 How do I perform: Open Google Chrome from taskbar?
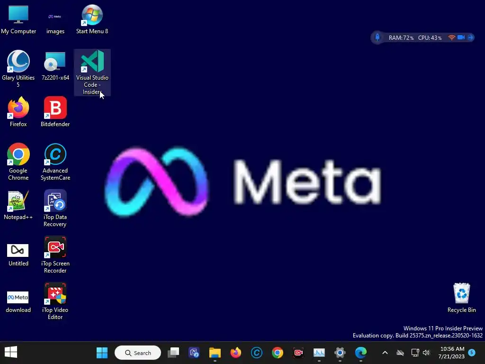tap(277, 353)
